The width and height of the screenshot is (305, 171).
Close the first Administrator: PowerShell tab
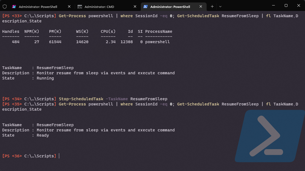(x=69, y=6)
